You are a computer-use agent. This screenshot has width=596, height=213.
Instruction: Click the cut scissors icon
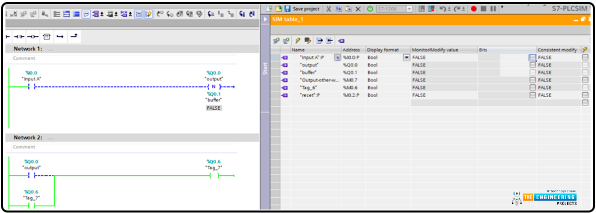point(329,9)
